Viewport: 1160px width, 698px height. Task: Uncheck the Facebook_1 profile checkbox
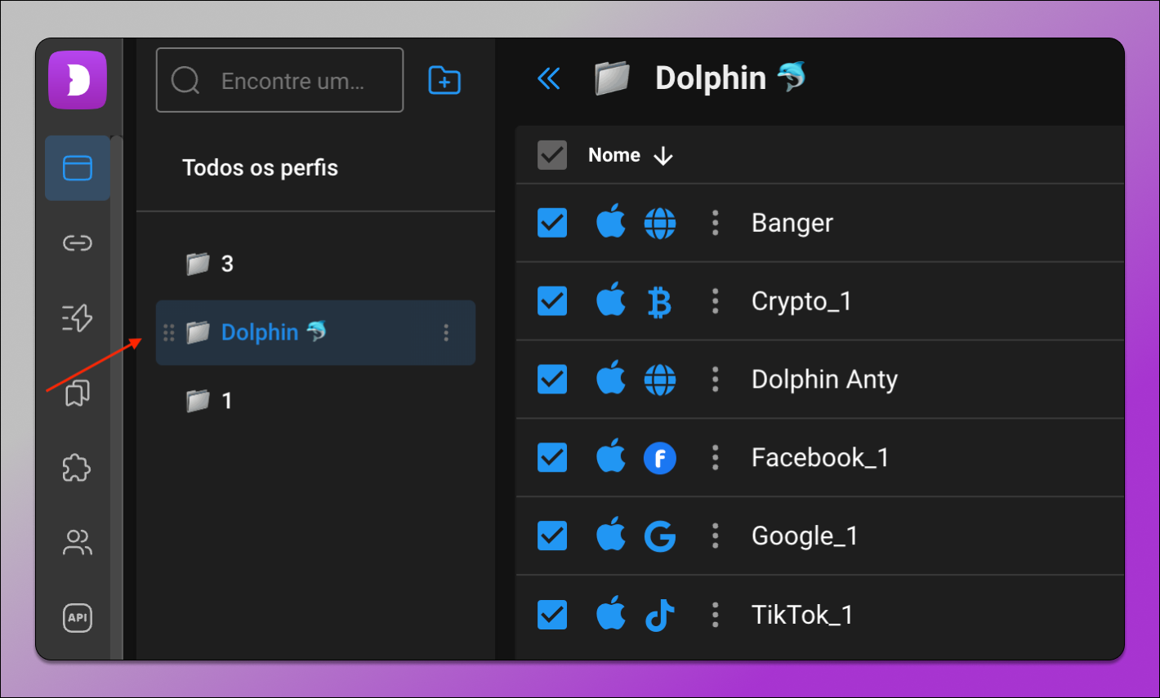(552, 458)
